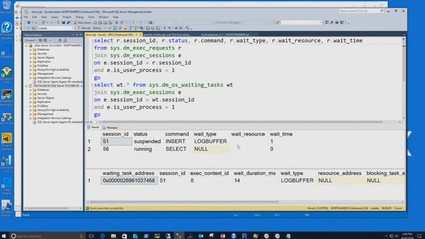
Task: Collapse the NORTHAMERICA SQL Server node
Action: click(x=27, y=46)
